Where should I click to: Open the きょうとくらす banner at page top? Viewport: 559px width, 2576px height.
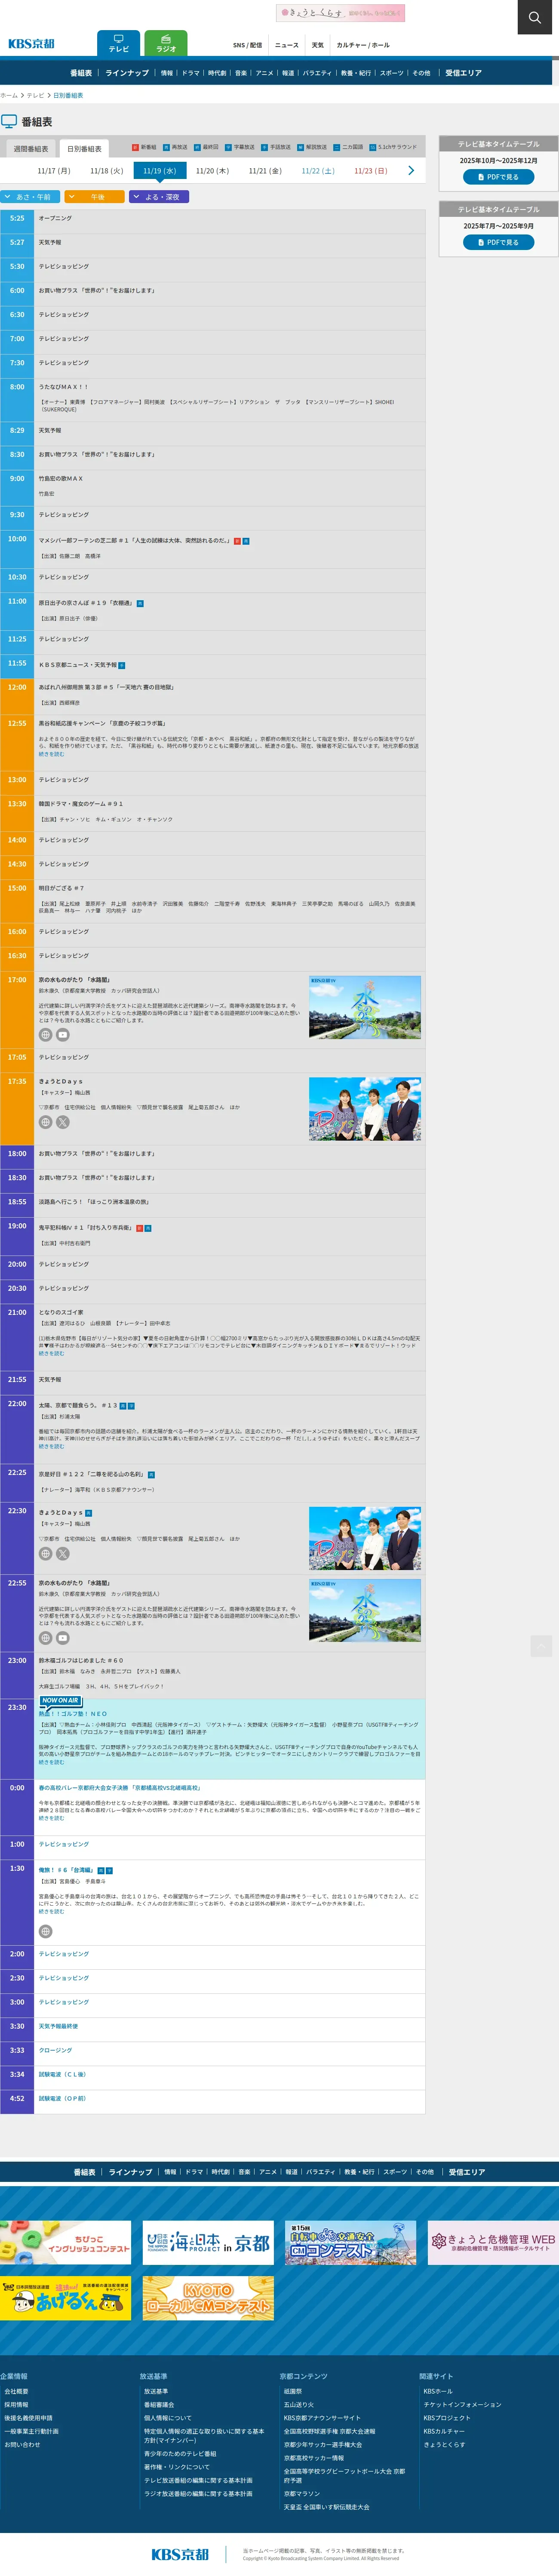[x=341, y=13]
